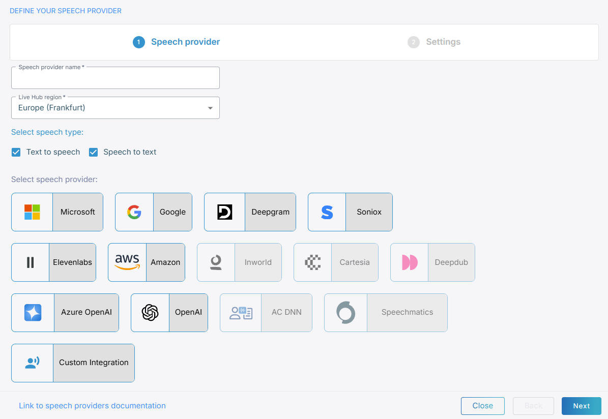Click the Custom Integration speaking-person icon
The image size is (608, 419).
point(32,363)
